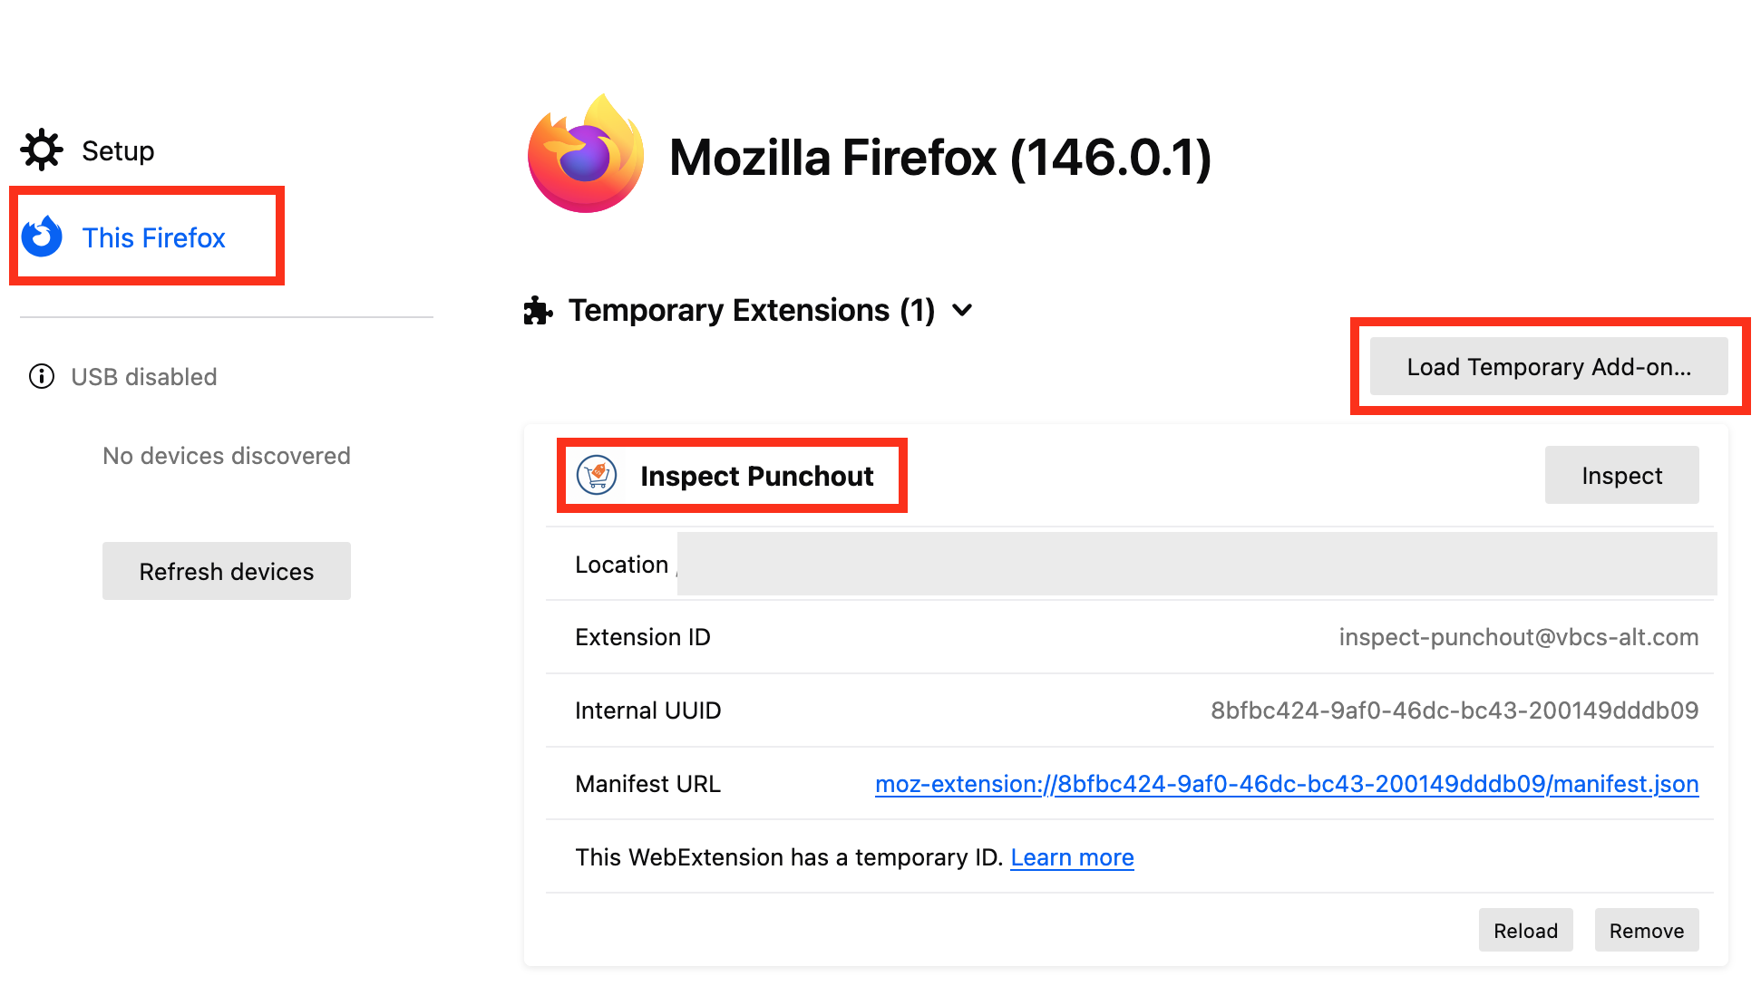Click the Inspect Punchout shopping cart icon
This screenshot has height=986, width=1761.
pyautogui.click(x=598, y=475)
